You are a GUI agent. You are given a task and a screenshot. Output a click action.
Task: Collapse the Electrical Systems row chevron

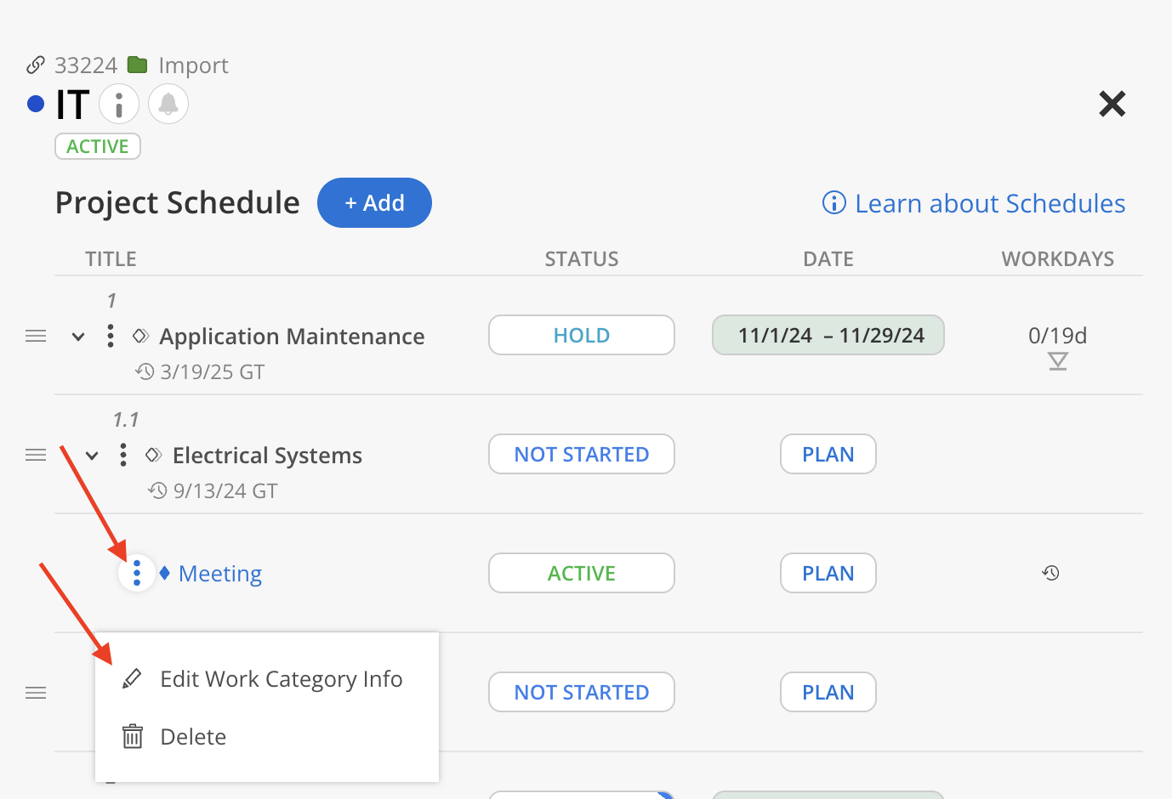pyautogui.click(x=92, y=456)
